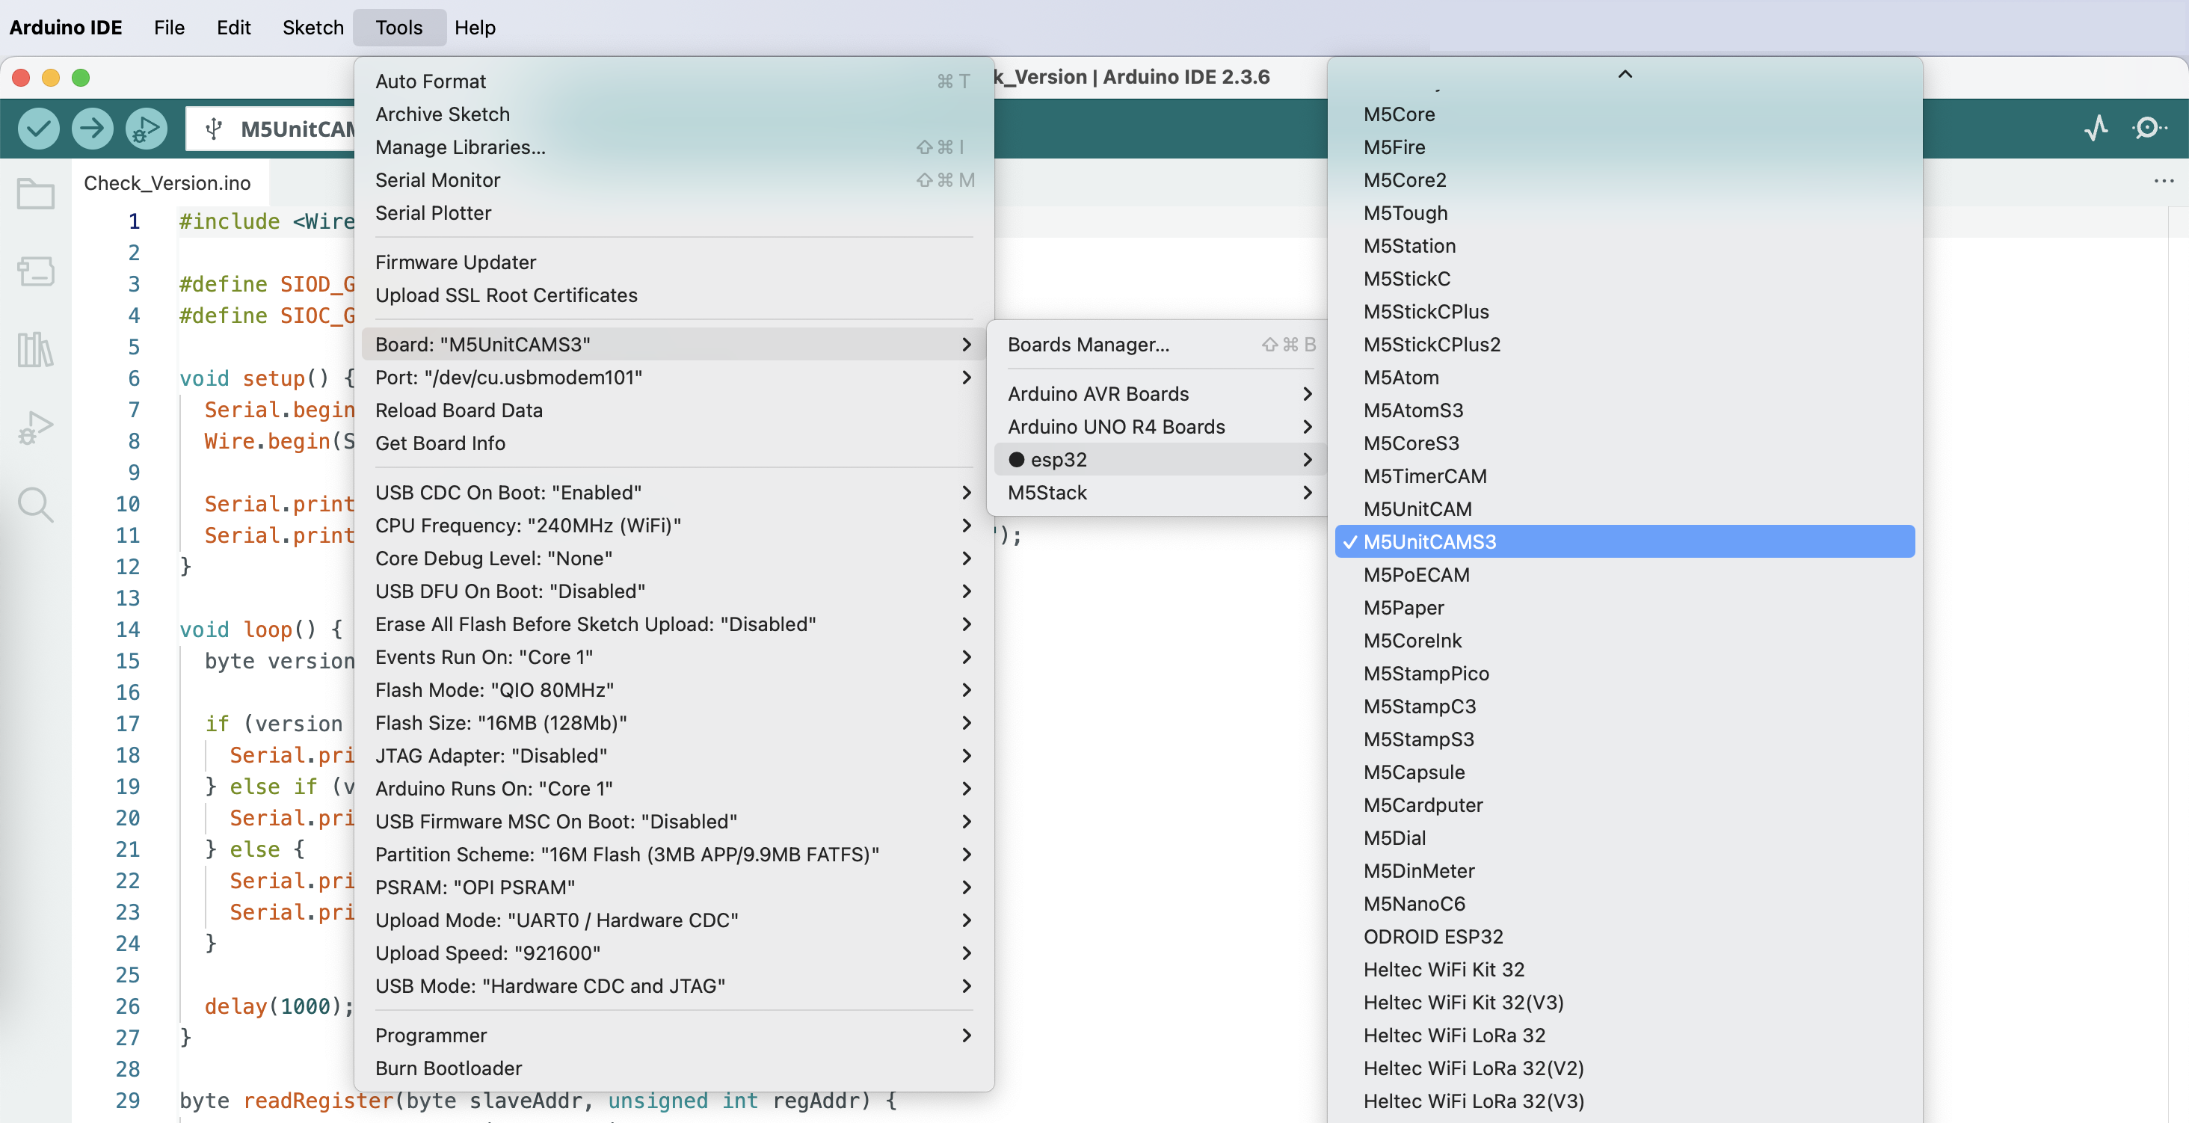The height and width of the screenshot is (1123, 2189).
Task: Open Boards Manager sidebar icon
Action: 36,271
